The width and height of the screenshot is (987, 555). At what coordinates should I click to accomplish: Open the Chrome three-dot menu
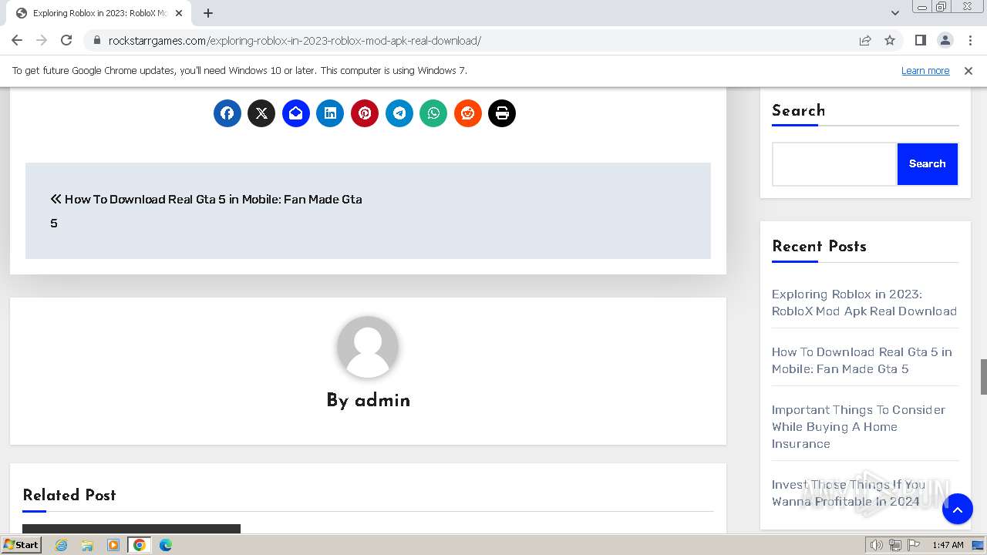point(969,40)
